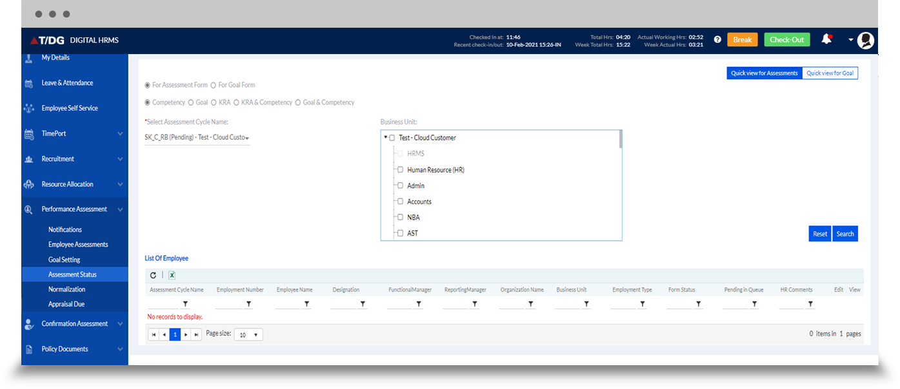Open filter for Pending in Queue column
900x389 pixels.
pos(754,303)
